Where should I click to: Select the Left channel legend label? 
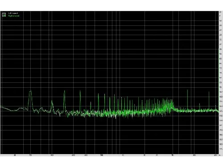(13, 13)
